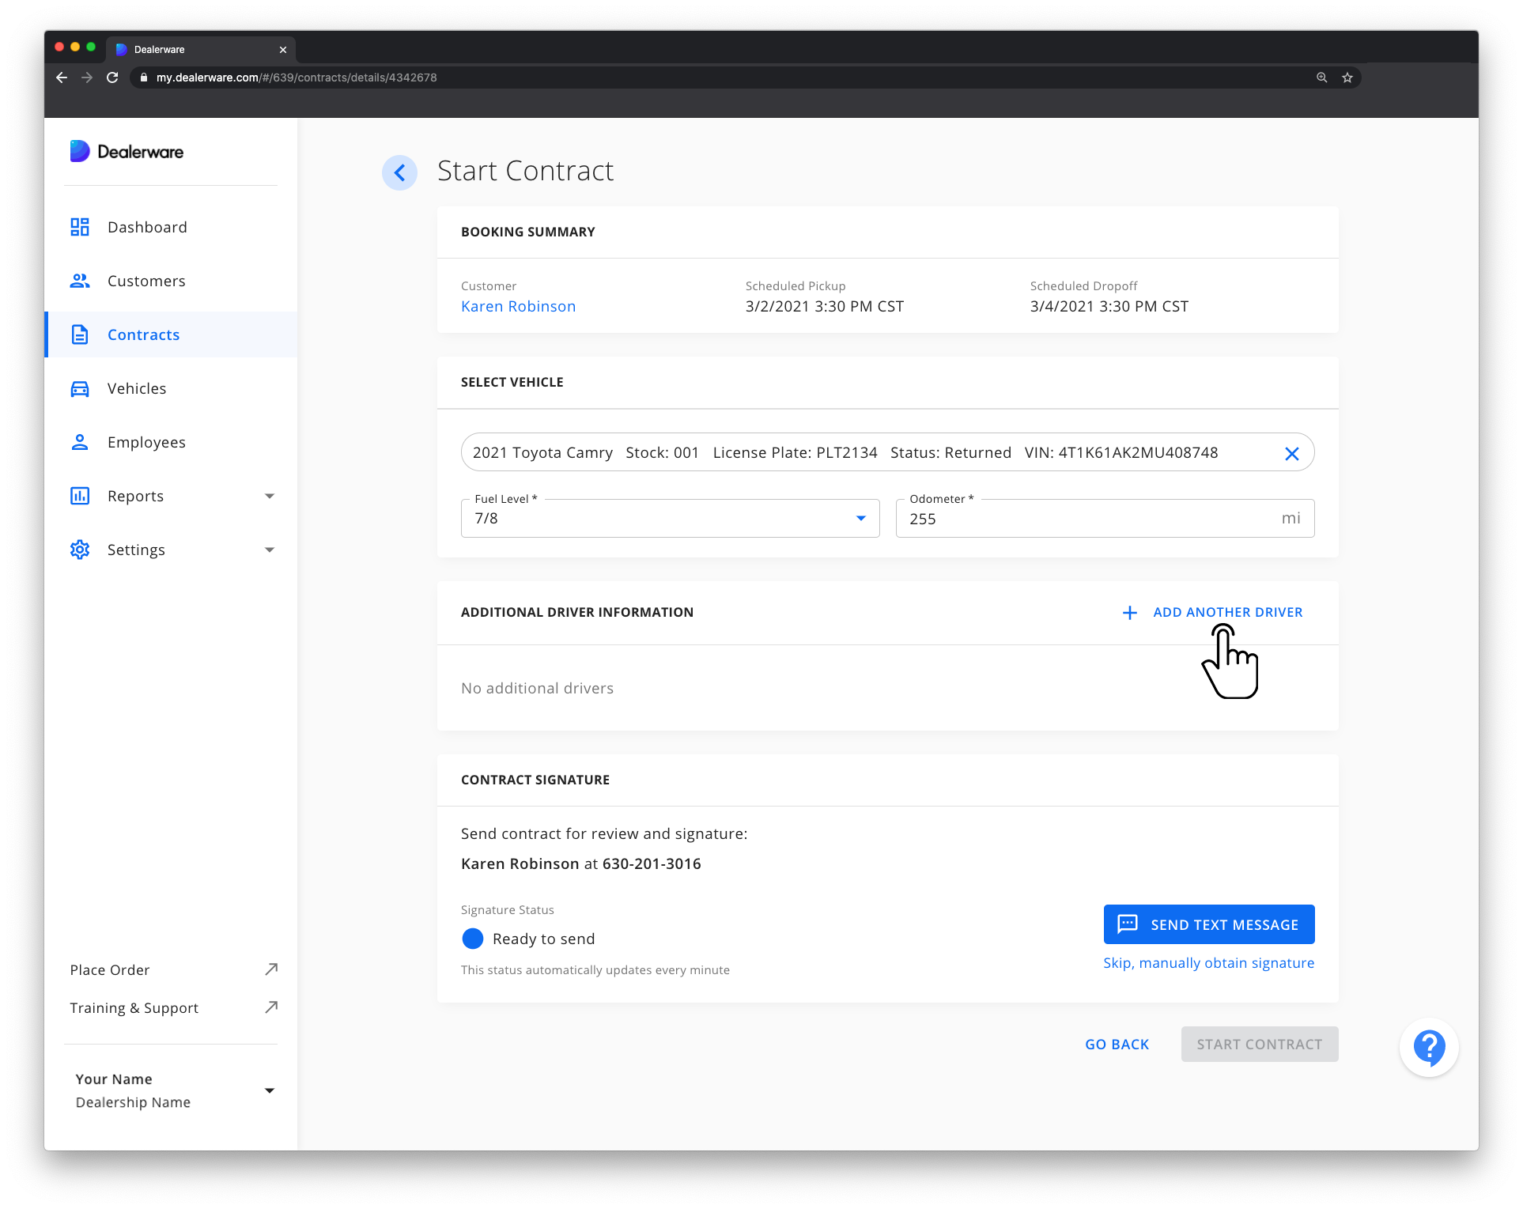Screen dimensions: 1523x1209
Task: Click the Your Name account label
Action: (x=114, y=1079)
